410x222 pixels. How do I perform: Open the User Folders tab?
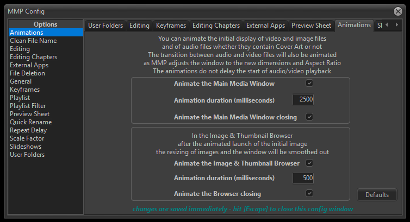tap(105, 26)
